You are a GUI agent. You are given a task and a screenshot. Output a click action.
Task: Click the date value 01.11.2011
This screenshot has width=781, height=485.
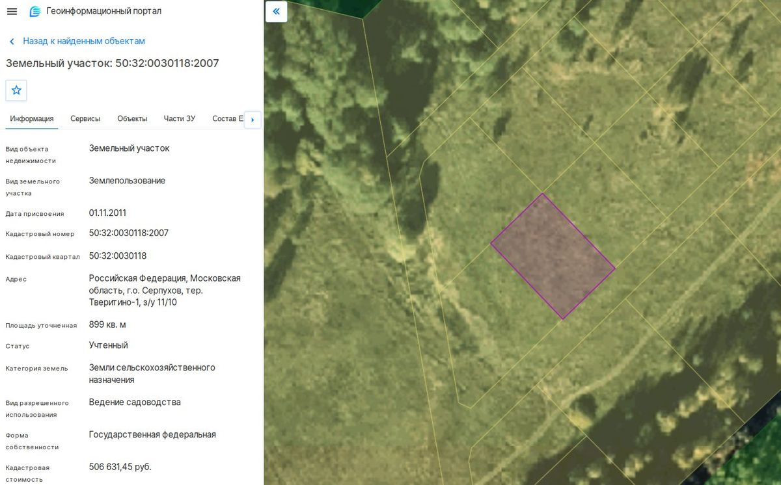(x=107, y=213)
